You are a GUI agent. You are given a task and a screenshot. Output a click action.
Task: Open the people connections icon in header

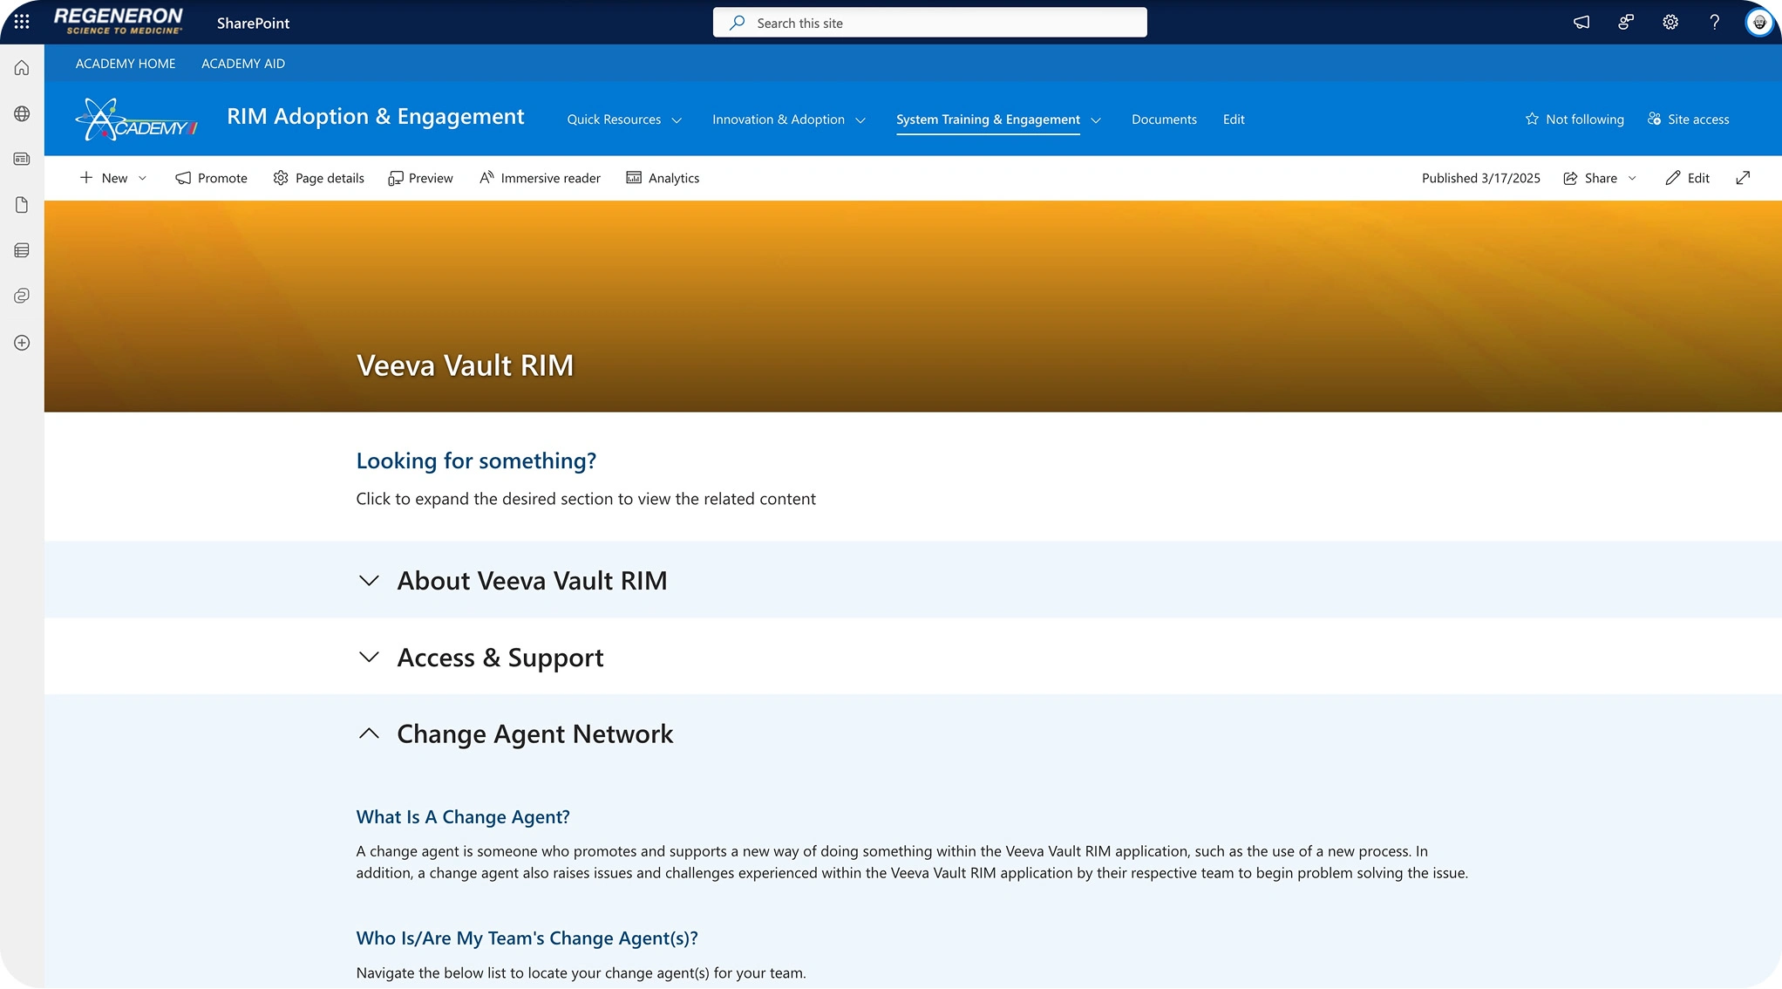pos(1626,23)
